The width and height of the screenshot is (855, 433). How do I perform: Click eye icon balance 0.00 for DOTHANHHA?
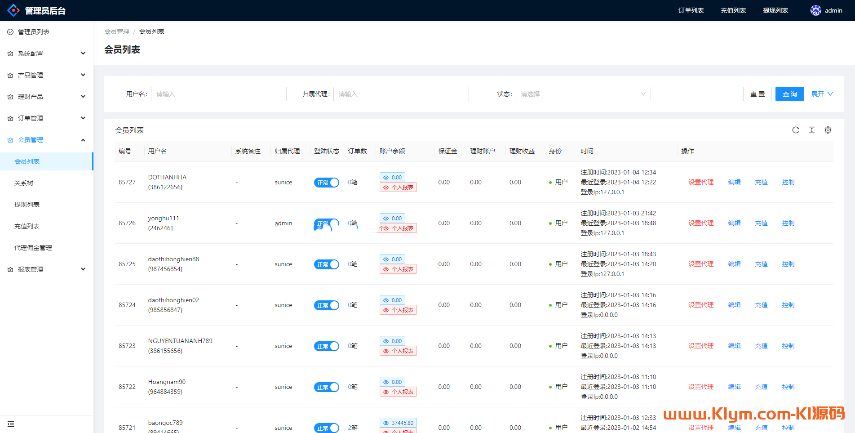[386, 178]
